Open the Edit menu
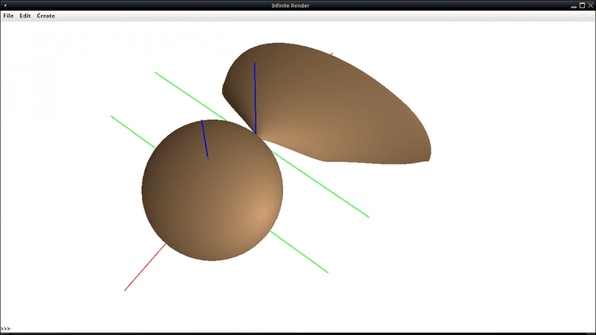The width and height of the screenshot is (596, 335). pyautogui.click(x=25, y=16)
